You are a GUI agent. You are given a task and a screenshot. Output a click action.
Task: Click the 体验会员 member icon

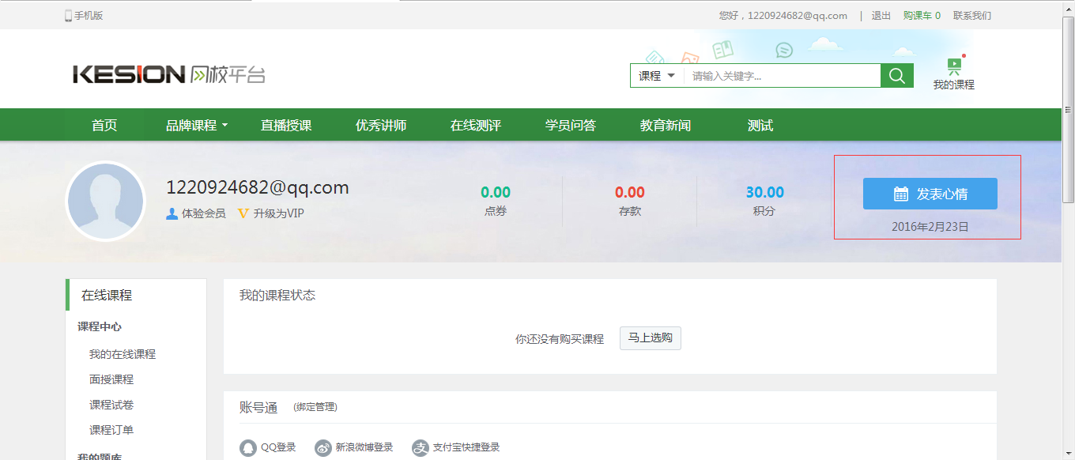[x=172, y=213]
